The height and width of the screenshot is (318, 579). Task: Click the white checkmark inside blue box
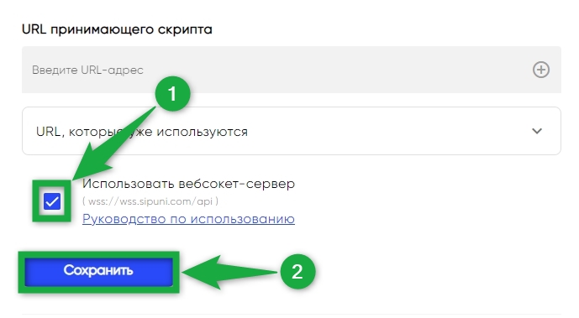52,201
